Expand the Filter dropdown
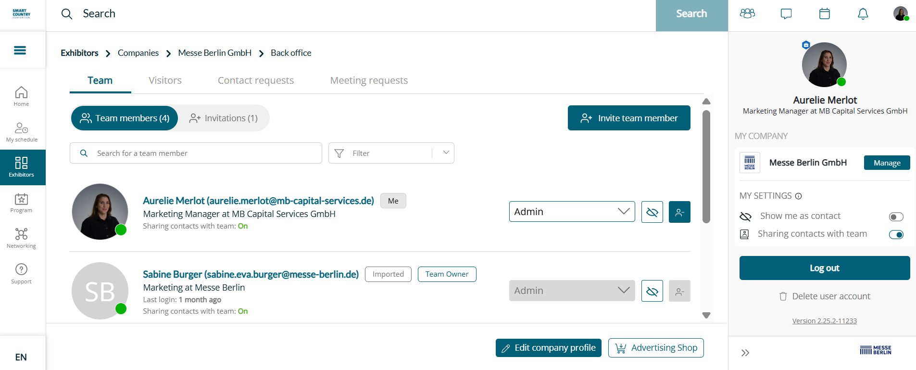The height and width of the screenshot is (370, 916). 391,153
